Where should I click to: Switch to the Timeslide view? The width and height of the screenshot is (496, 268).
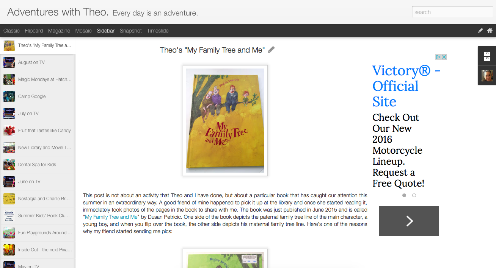click(x=158, y=31)
